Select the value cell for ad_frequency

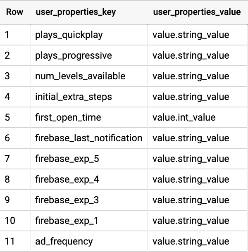point(197,241)
